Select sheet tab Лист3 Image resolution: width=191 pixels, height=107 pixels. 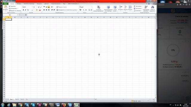coord(22,99)
